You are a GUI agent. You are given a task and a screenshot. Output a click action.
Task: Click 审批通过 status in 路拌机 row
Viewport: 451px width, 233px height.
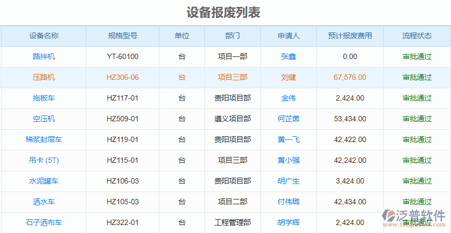[x=417, y=56]
